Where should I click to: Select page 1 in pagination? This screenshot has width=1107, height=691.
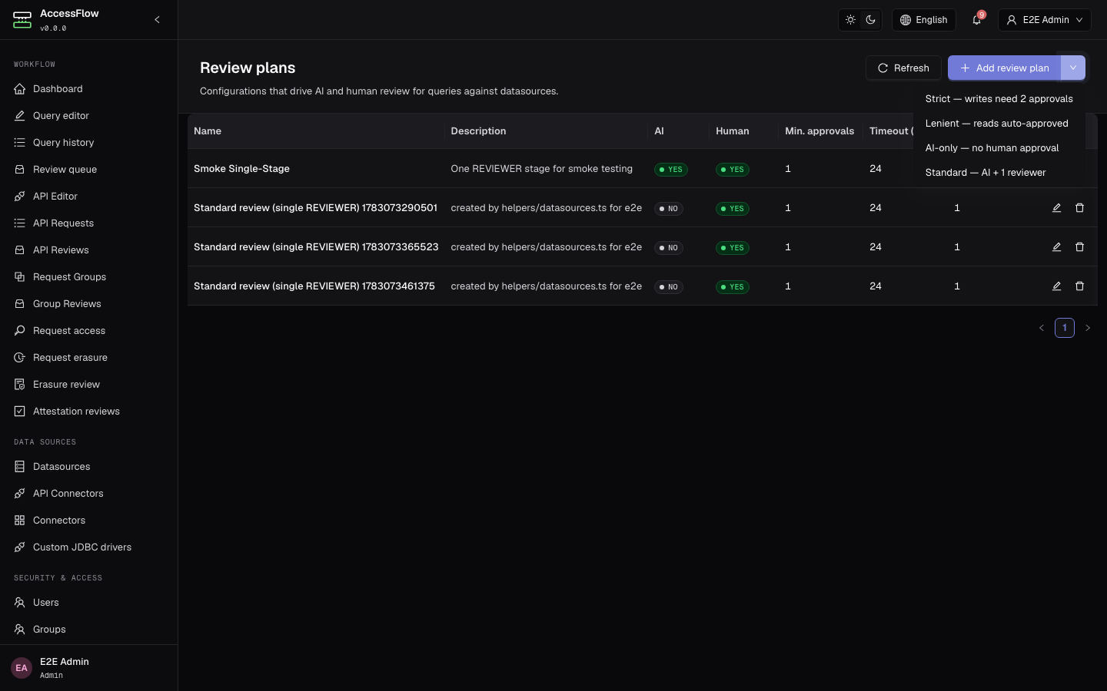coord(1065,328)
